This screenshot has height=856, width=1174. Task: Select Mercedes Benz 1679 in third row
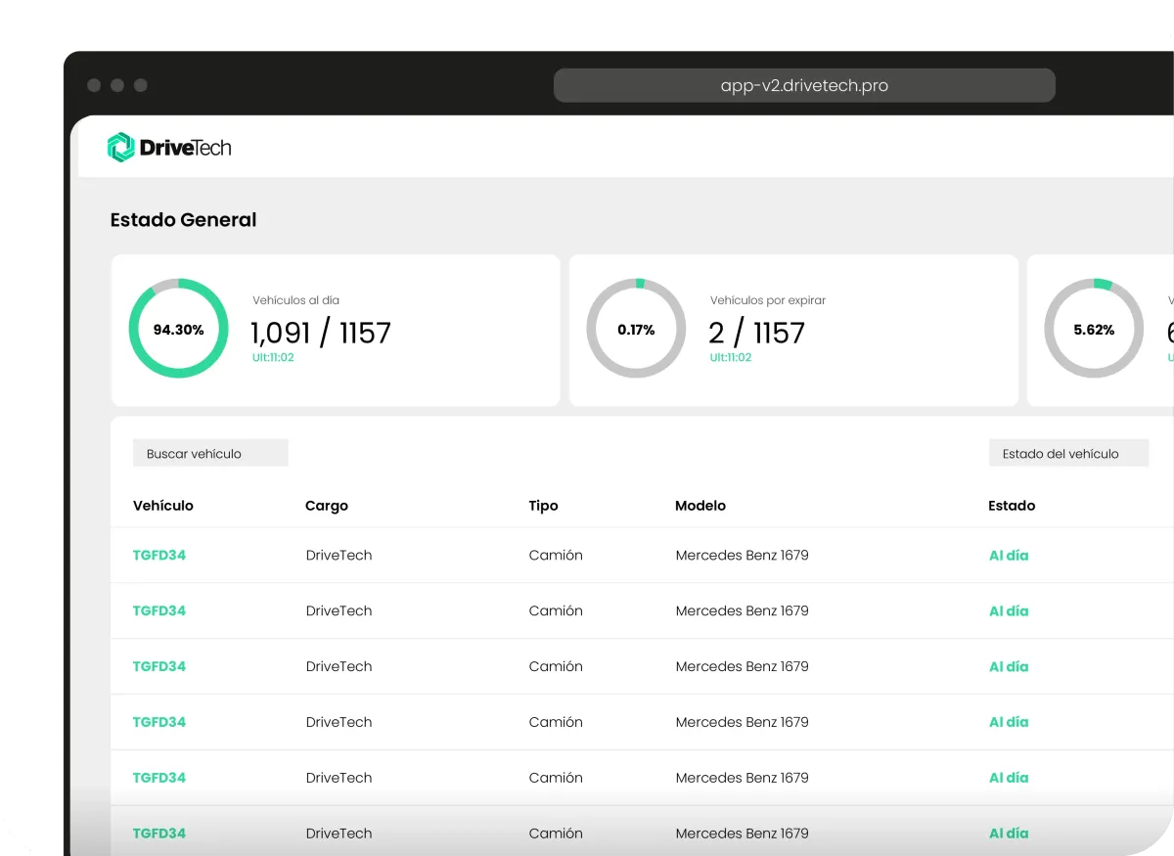pos(742,666)
